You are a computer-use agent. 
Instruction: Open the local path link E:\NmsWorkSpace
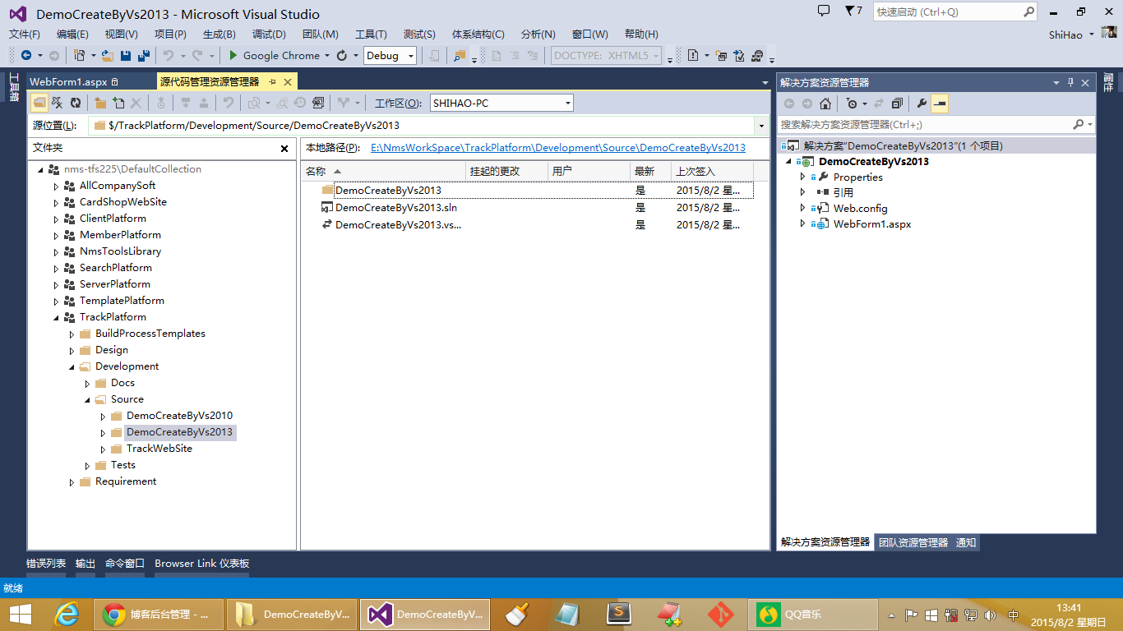point(558,148)
